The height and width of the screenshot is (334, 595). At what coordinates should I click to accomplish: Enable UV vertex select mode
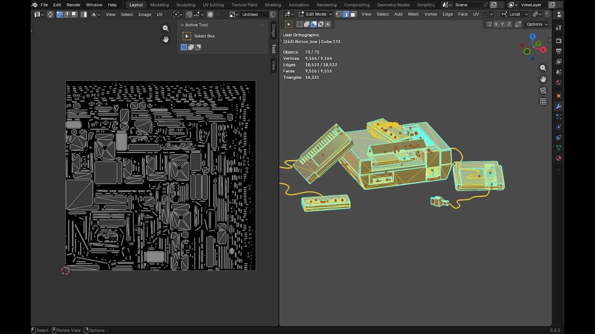coord(59,14)
